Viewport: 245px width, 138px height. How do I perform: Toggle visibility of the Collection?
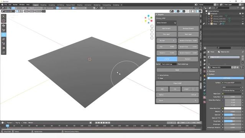click(x=243, y=14)
